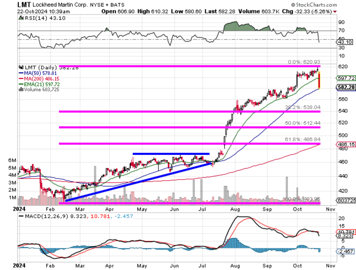
Task: Click the 61.8%: 486.84 Fibonacci label
Action: (303, 139)
